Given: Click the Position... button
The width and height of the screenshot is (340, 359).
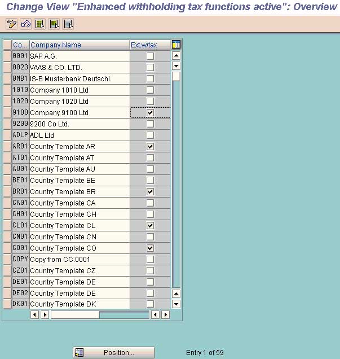Looking at the screenshot, I should pyautogui.click(x=114, y=353).
